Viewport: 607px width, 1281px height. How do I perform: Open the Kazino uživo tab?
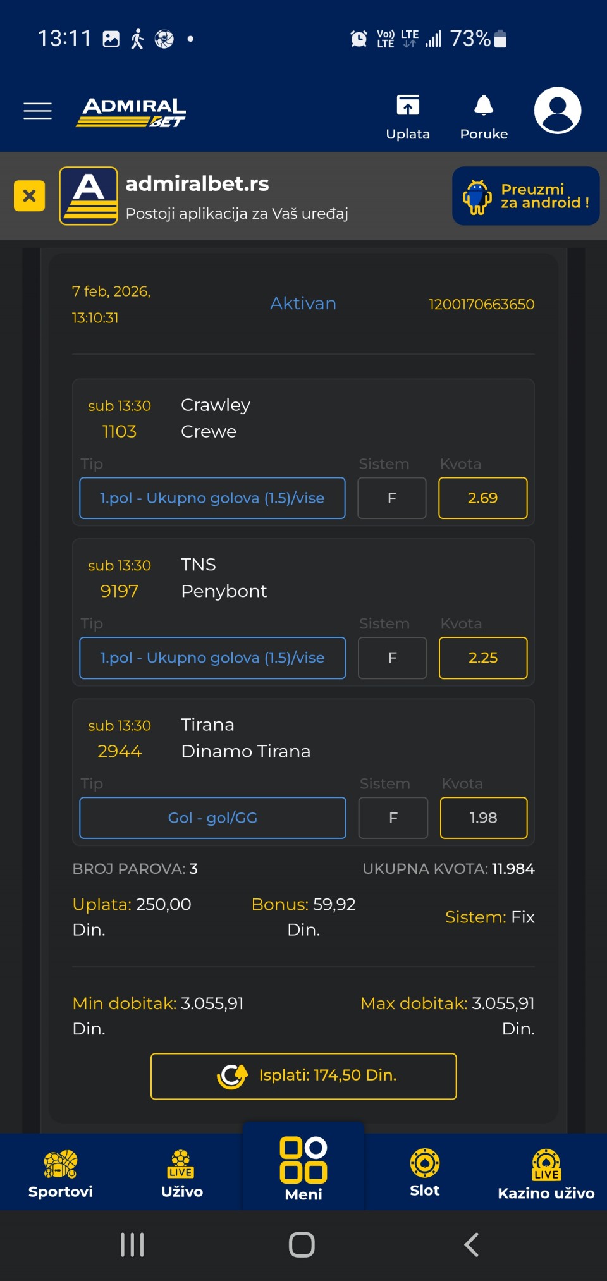point(546,1174)
